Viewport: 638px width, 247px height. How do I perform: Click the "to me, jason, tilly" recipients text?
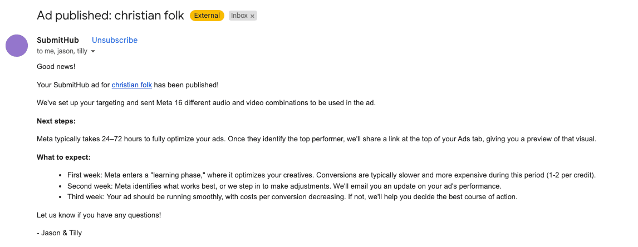[x=62, y=51]
